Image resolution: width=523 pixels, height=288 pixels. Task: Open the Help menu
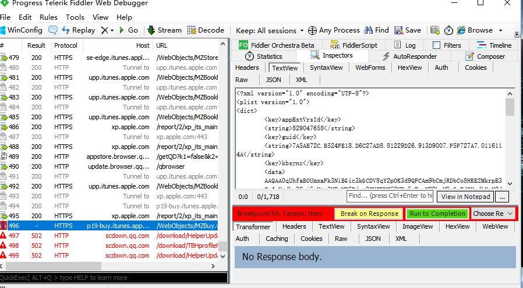coord(124,17)
